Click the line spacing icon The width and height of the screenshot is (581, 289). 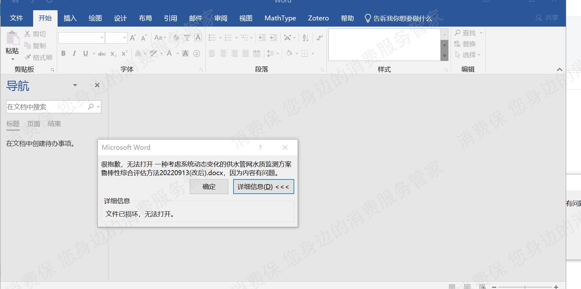pos(271,54)
